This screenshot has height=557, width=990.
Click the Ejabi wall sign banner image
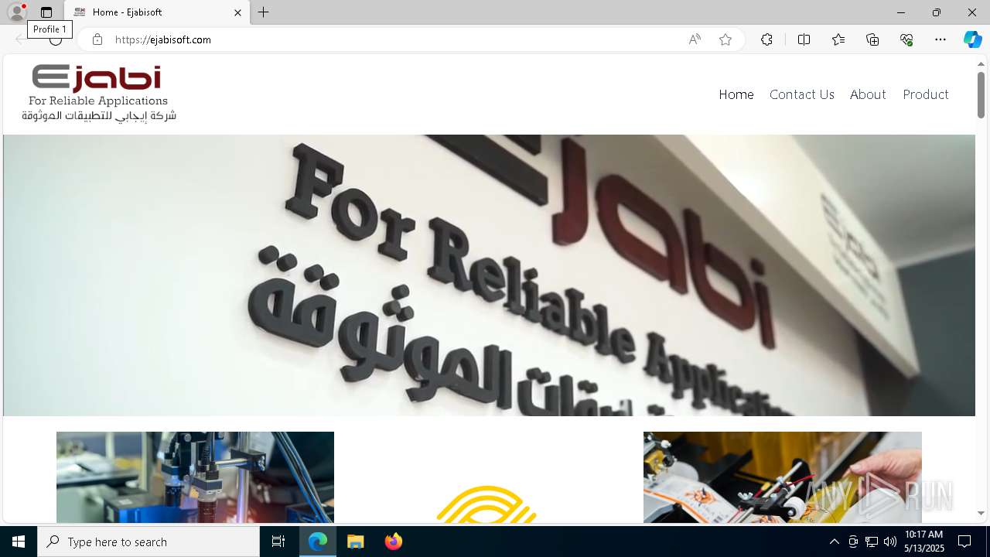coord(489,275)
